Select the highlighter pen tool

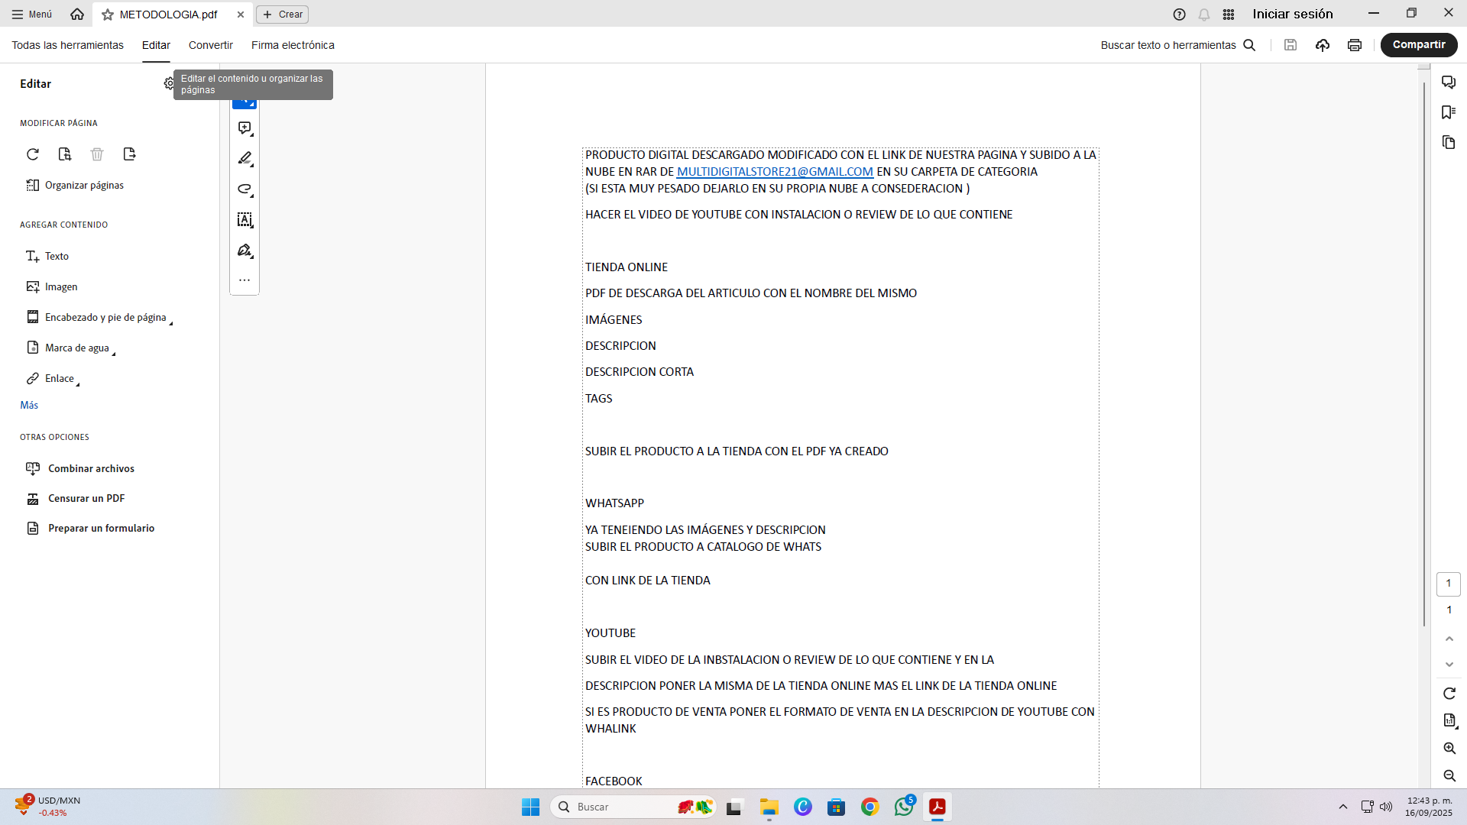[244, 158]
